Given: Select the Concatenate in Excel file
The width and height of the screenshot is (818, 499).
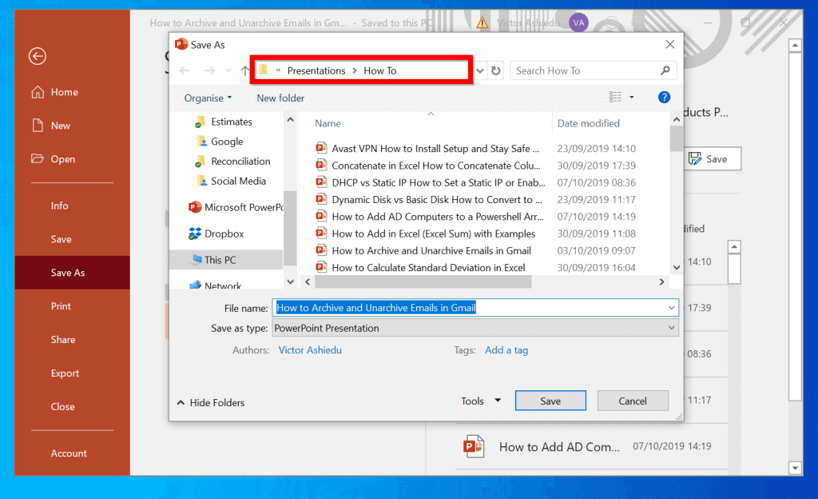Looking at the screenshot, I should pyautogui.click(x=428, y=166).
